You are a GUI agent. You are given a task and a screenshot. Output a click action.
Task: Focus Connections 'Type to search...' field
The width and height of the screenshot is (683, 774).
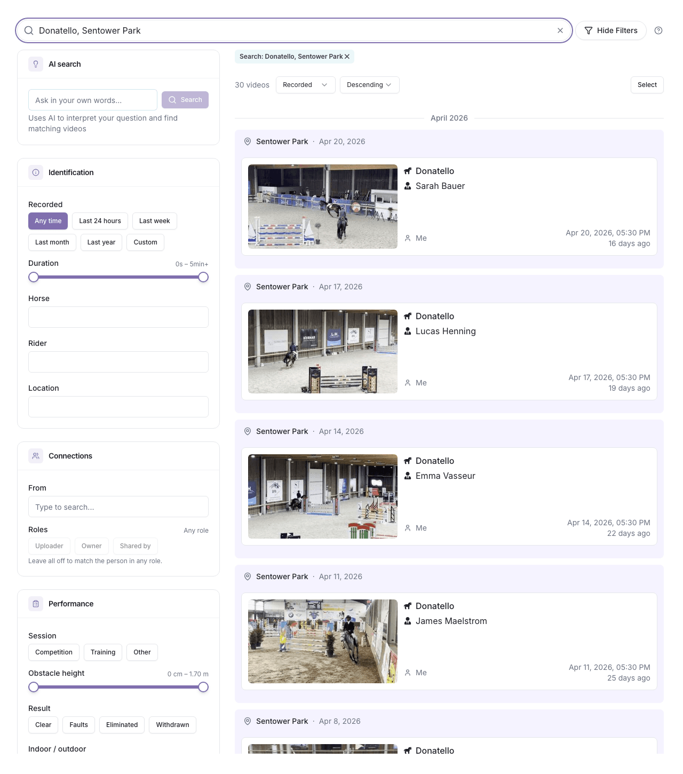118,507
